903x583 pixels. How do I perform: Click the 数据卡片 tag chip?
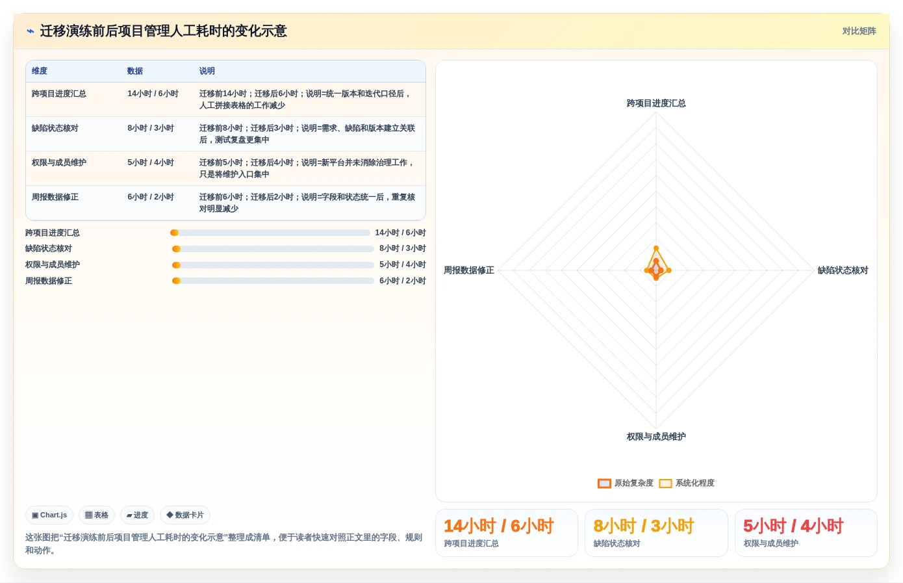point(185,515)
